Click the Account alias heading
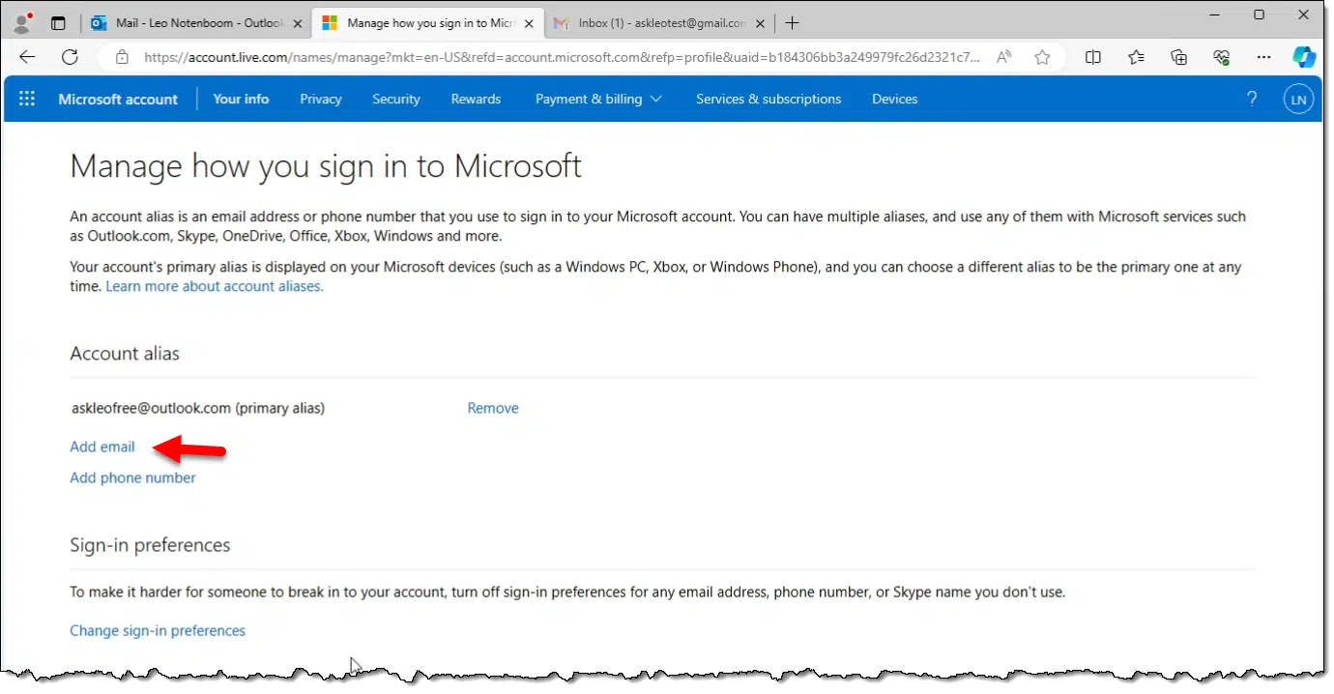Image resolution: width=1334 pixels, height=694 pixels. tap(125, 354)
